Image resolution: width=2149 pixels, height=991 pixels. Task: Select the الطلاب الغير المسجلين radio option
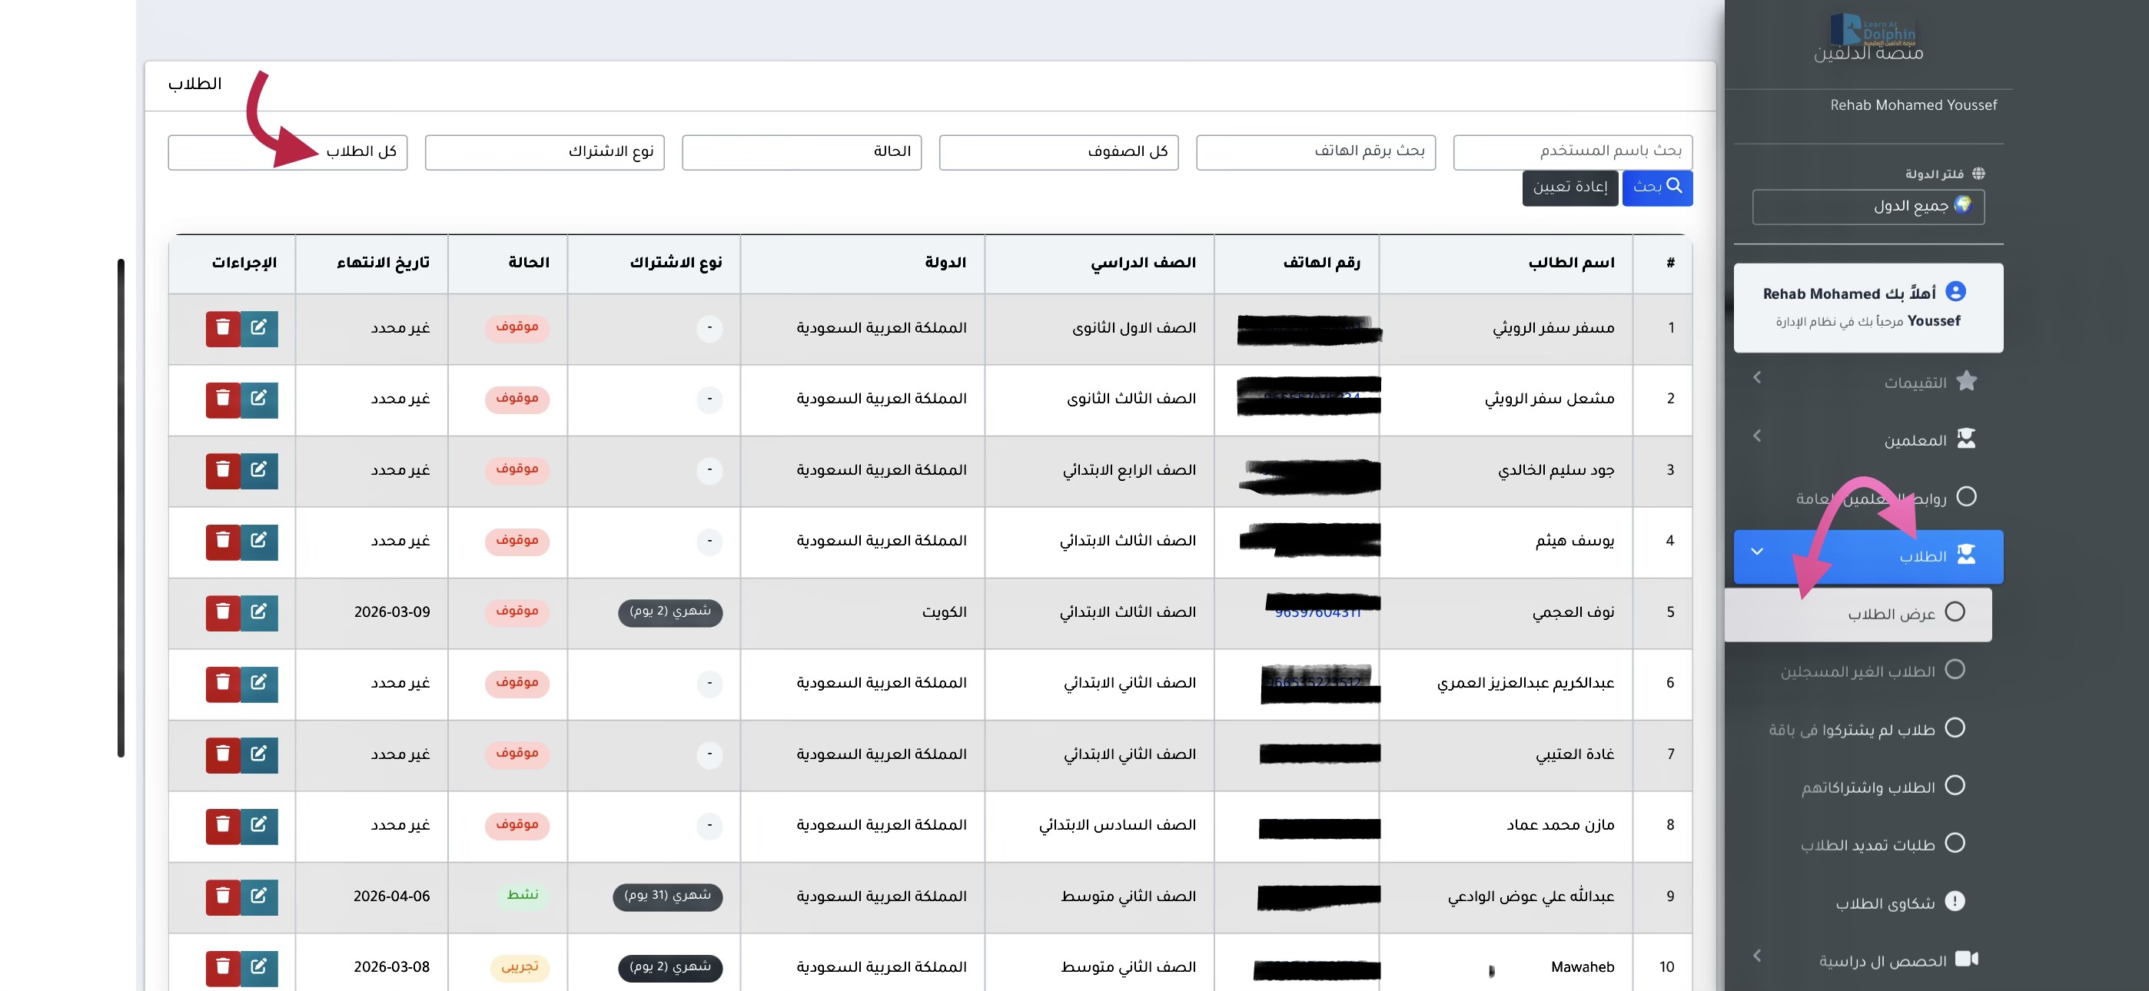1955,670
